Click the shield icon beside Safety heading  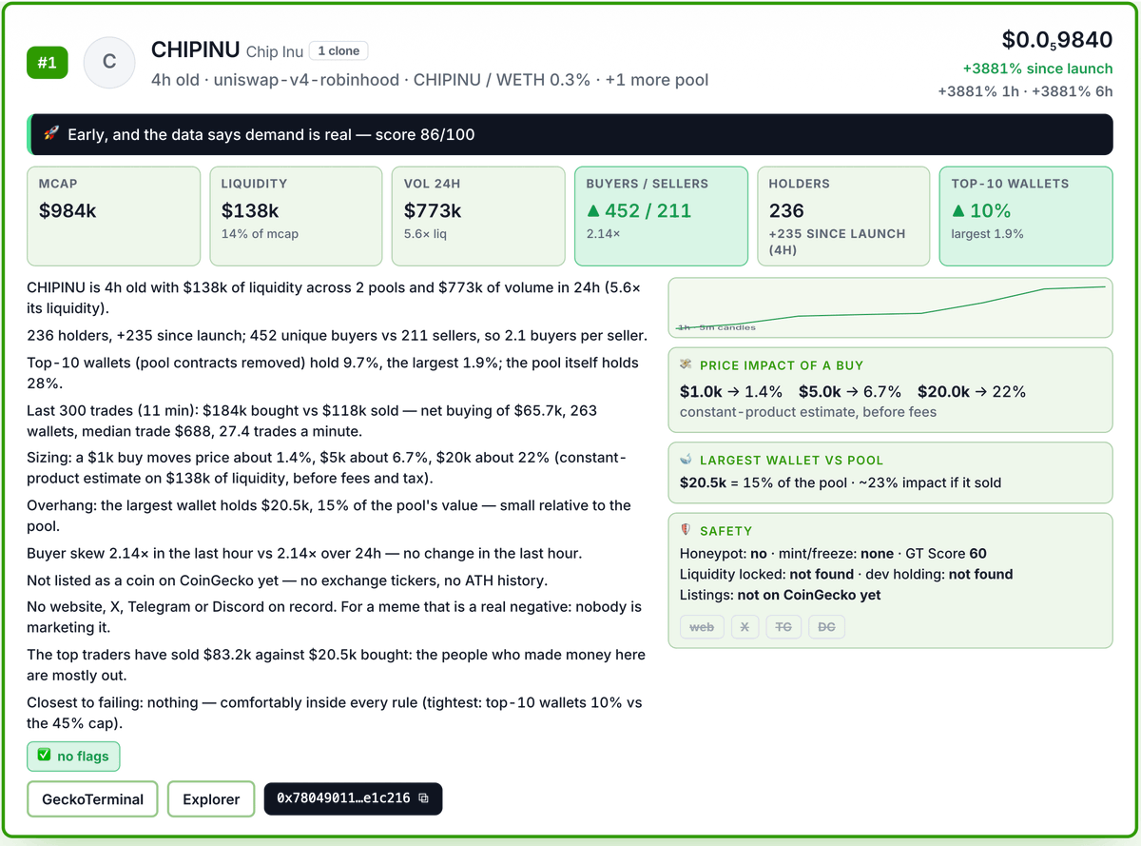point(686,531)
